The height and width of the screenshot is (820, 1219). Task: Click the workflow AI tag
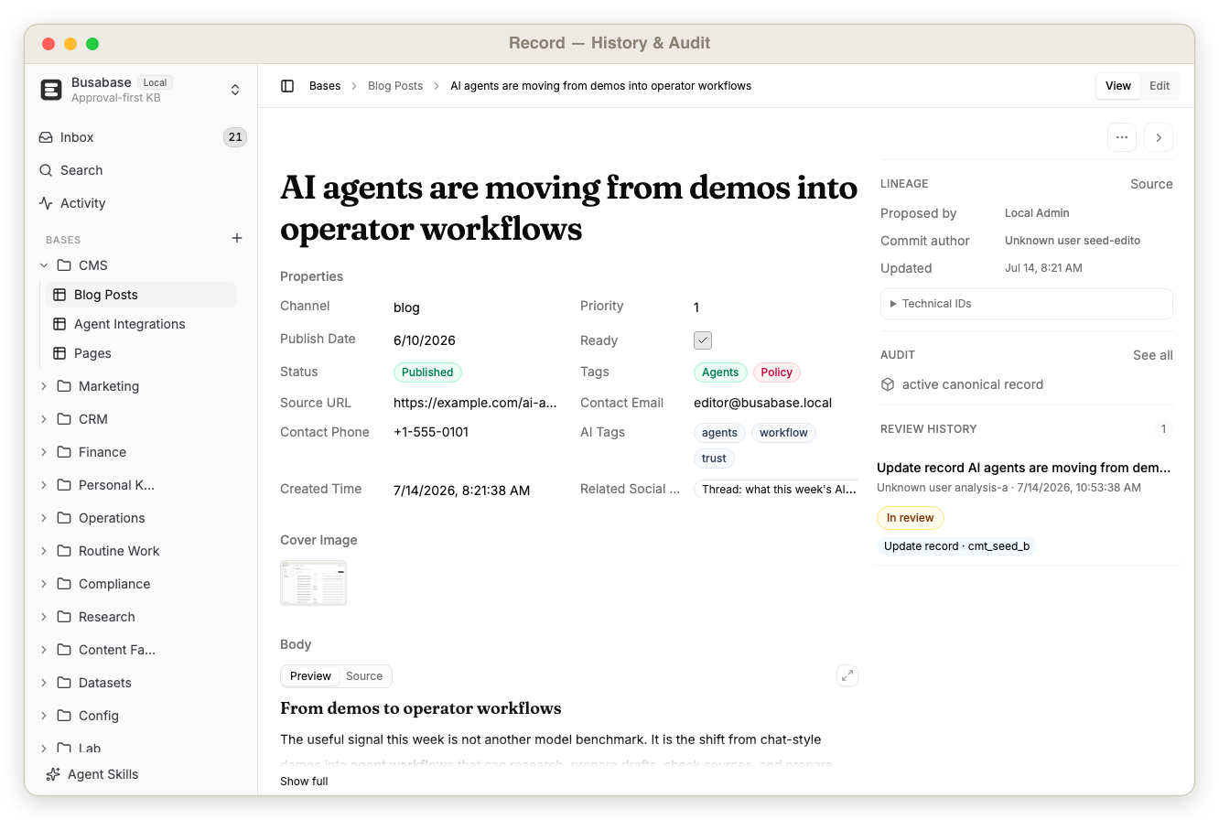point(783,433)
